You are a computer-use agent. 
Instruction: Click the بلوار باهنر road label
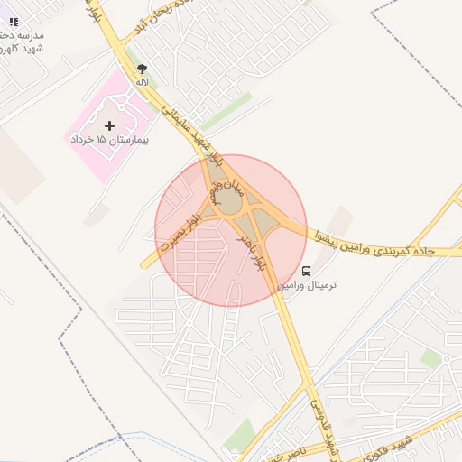[252, 254]
